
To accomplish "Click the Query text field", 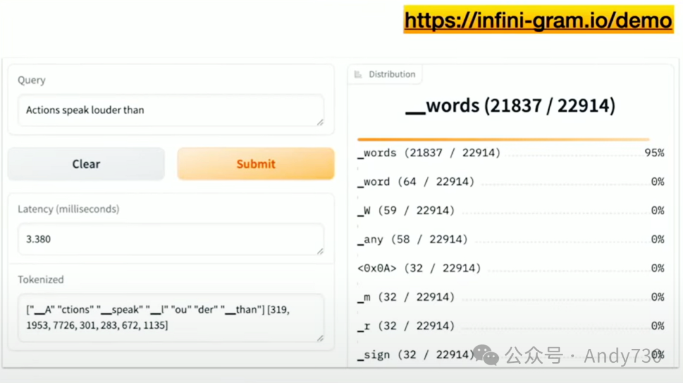I will pyautogui.click(x=171, y=110).
